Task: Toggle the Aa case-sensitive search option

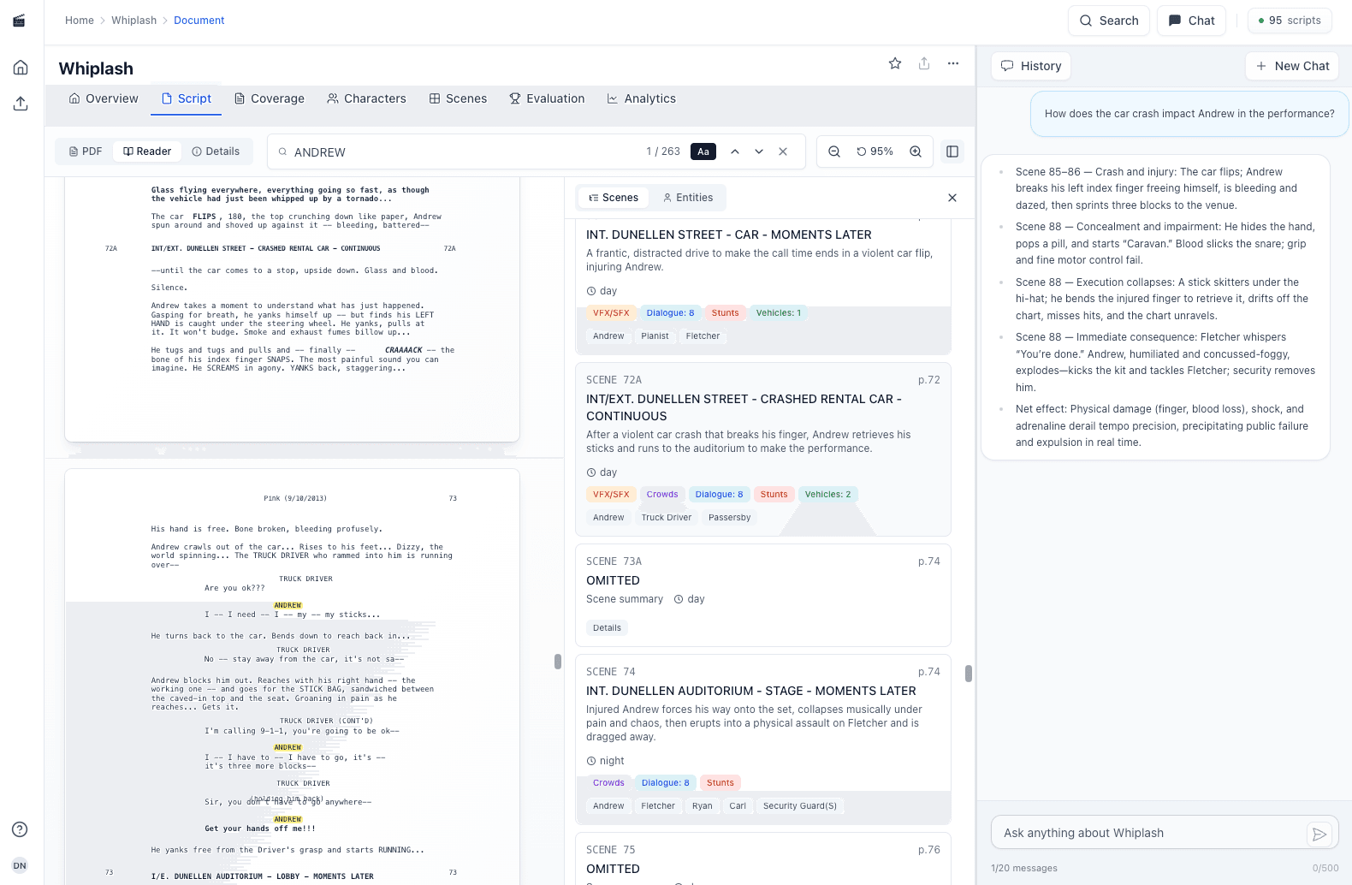Action: click(703, 151)
